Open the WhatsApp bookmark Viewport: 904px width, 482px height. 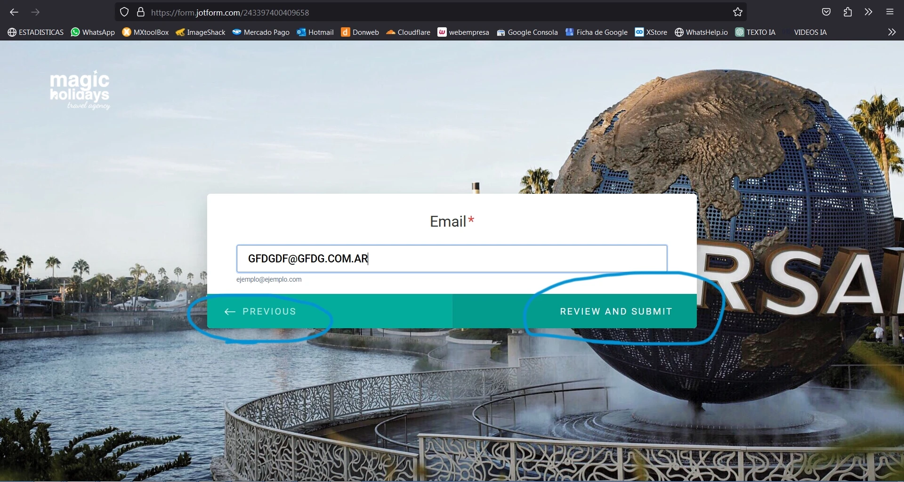tap(92, 32)
